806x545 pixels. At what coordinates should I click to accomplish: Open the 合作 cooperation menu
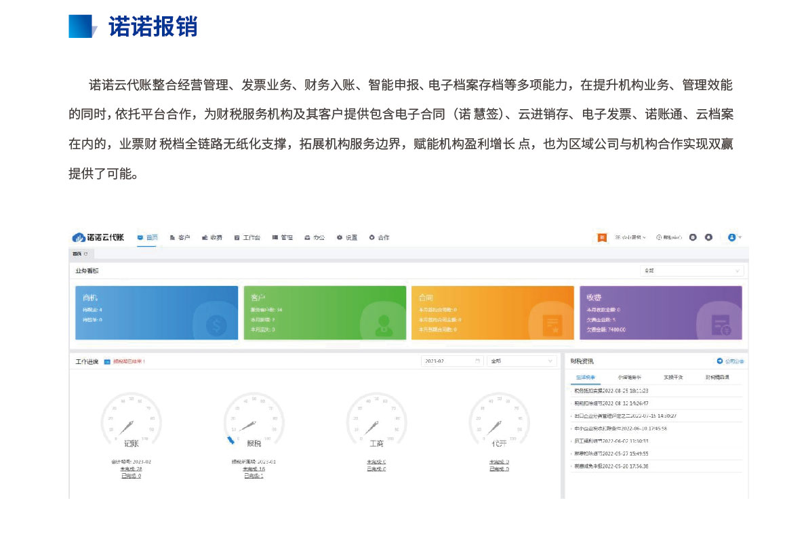click(380, 237)
